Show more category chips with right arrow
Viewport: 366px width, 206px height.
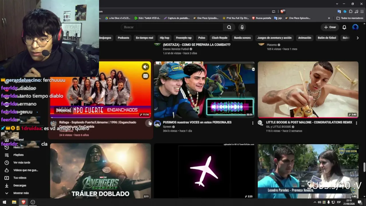pos(357,38)
